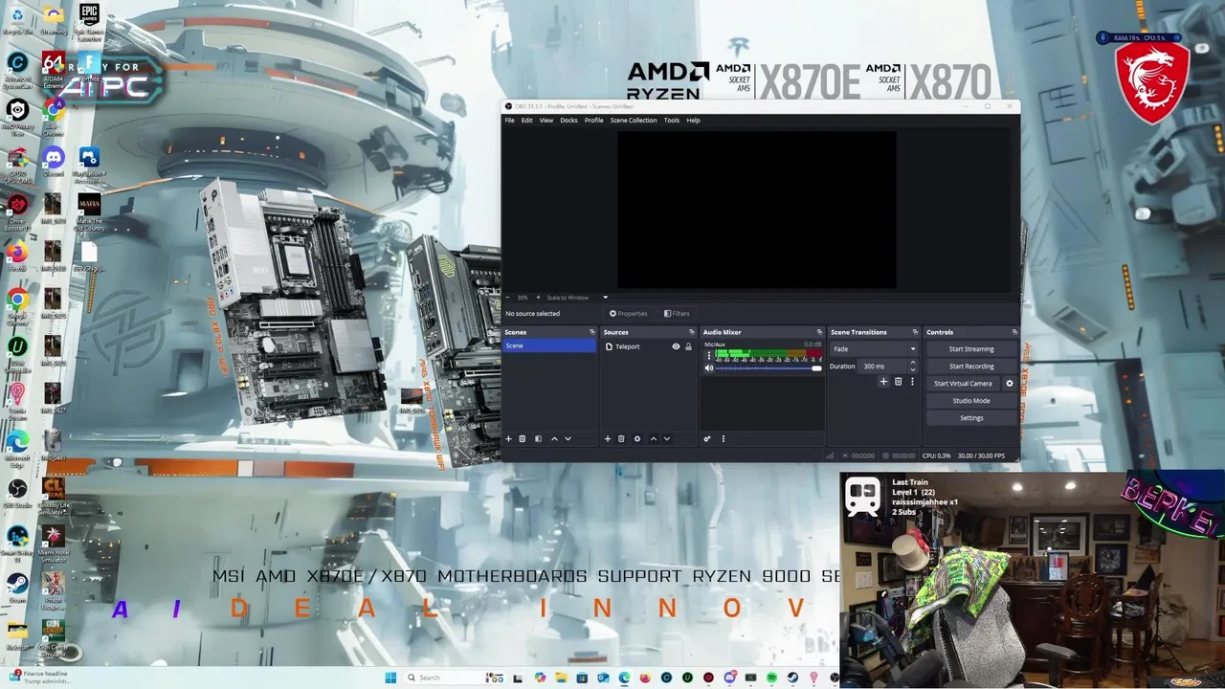The image size is (1225, 689).
Task: Increase transition duration stepper arrow
Action: pos(912,363)
